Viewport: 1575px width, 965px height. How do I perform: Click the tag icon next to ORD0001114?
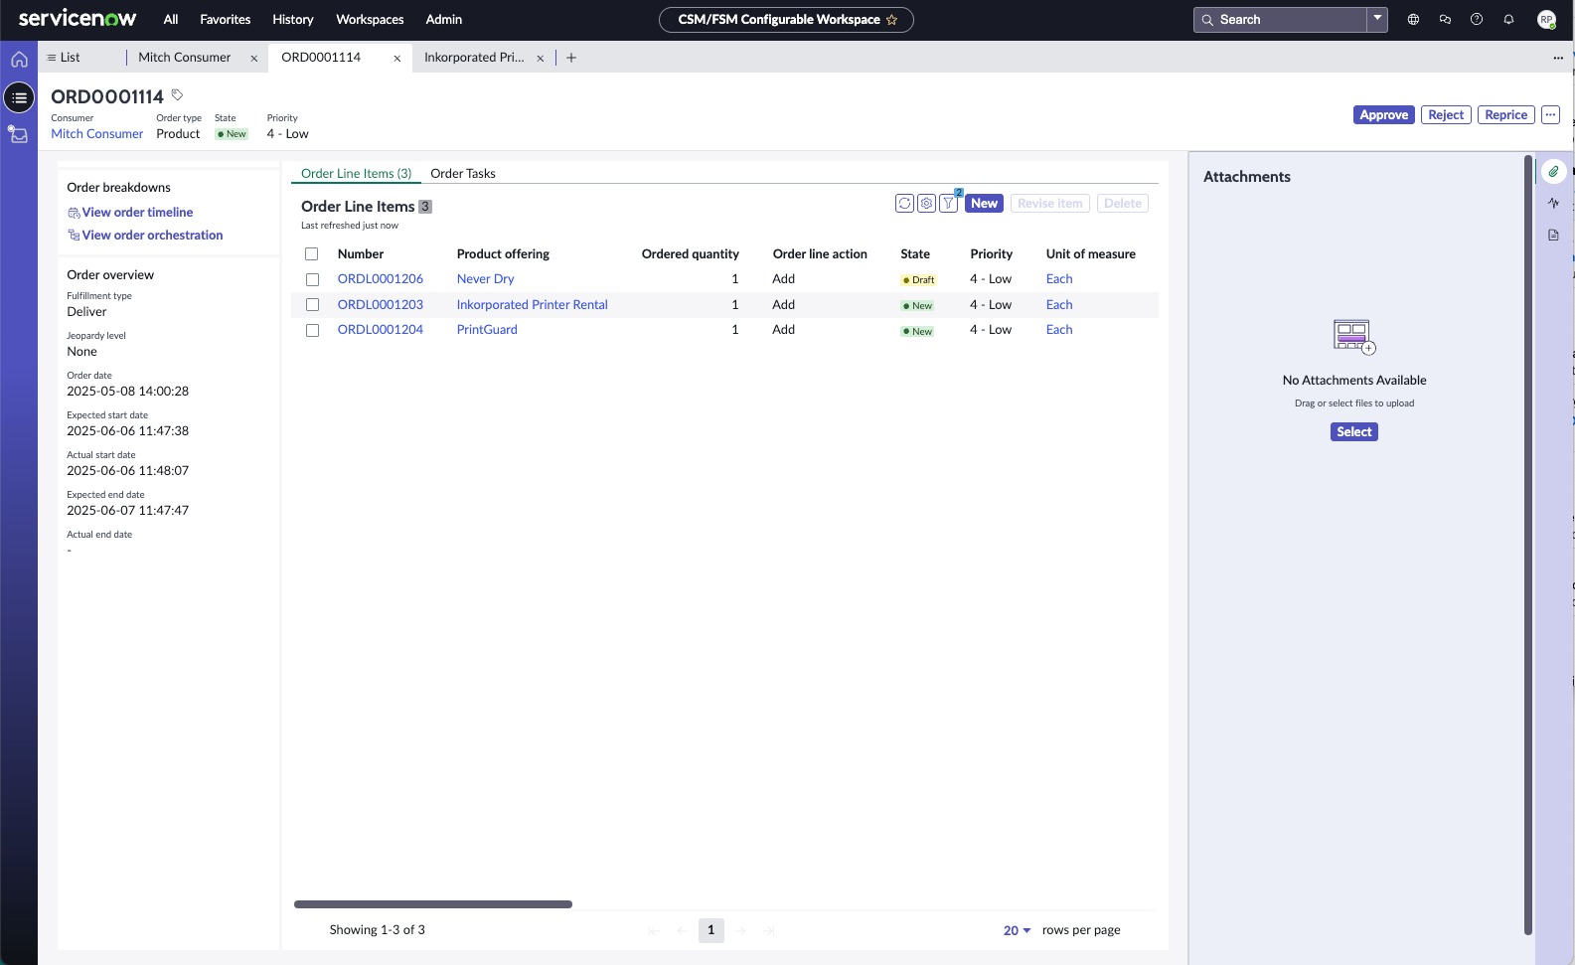pyautogui.click(x=177, y=95)
